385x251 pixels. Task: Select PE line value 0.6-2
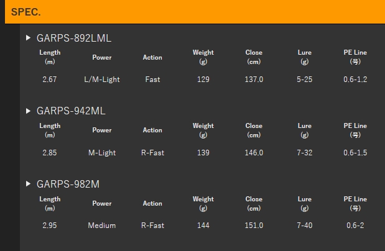355,226
